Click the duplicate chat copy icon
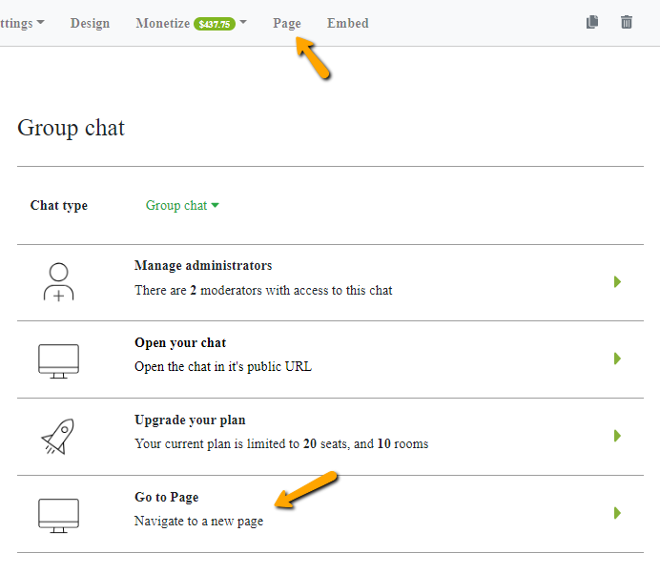This screenshot has width=660, height=574. tap(592, 22)
